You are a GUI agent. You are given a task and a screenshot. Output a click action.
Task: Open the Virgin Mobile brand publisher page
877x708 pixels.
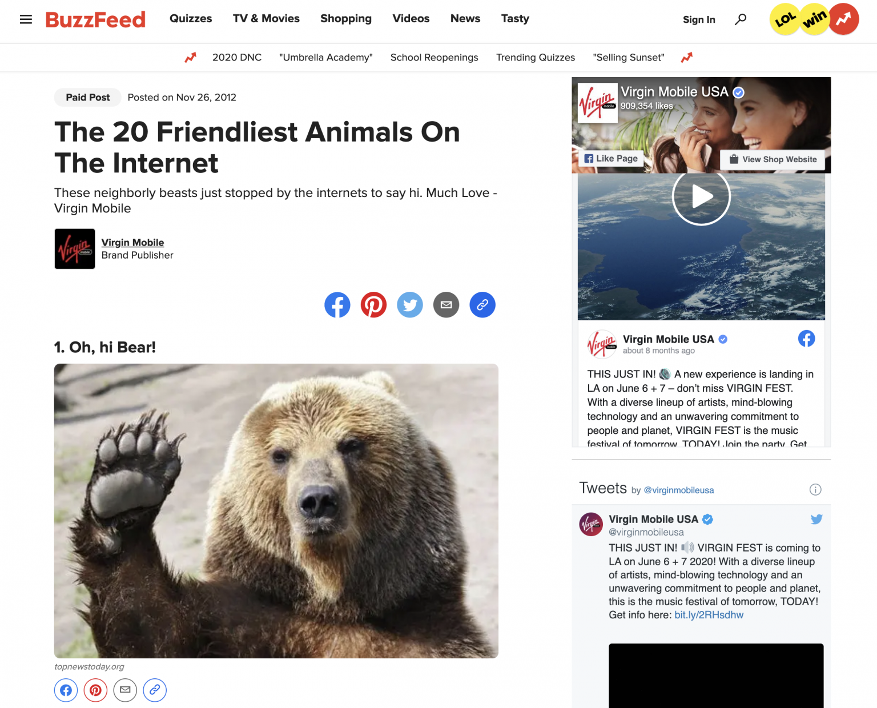(x=132, y=242)
